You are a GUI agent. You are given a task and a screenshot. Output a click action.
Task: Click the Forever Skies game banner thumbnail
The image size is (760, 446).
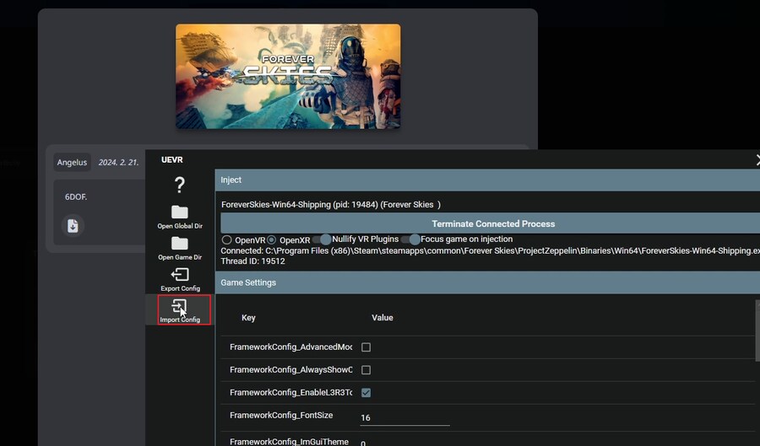coord(288,77)
